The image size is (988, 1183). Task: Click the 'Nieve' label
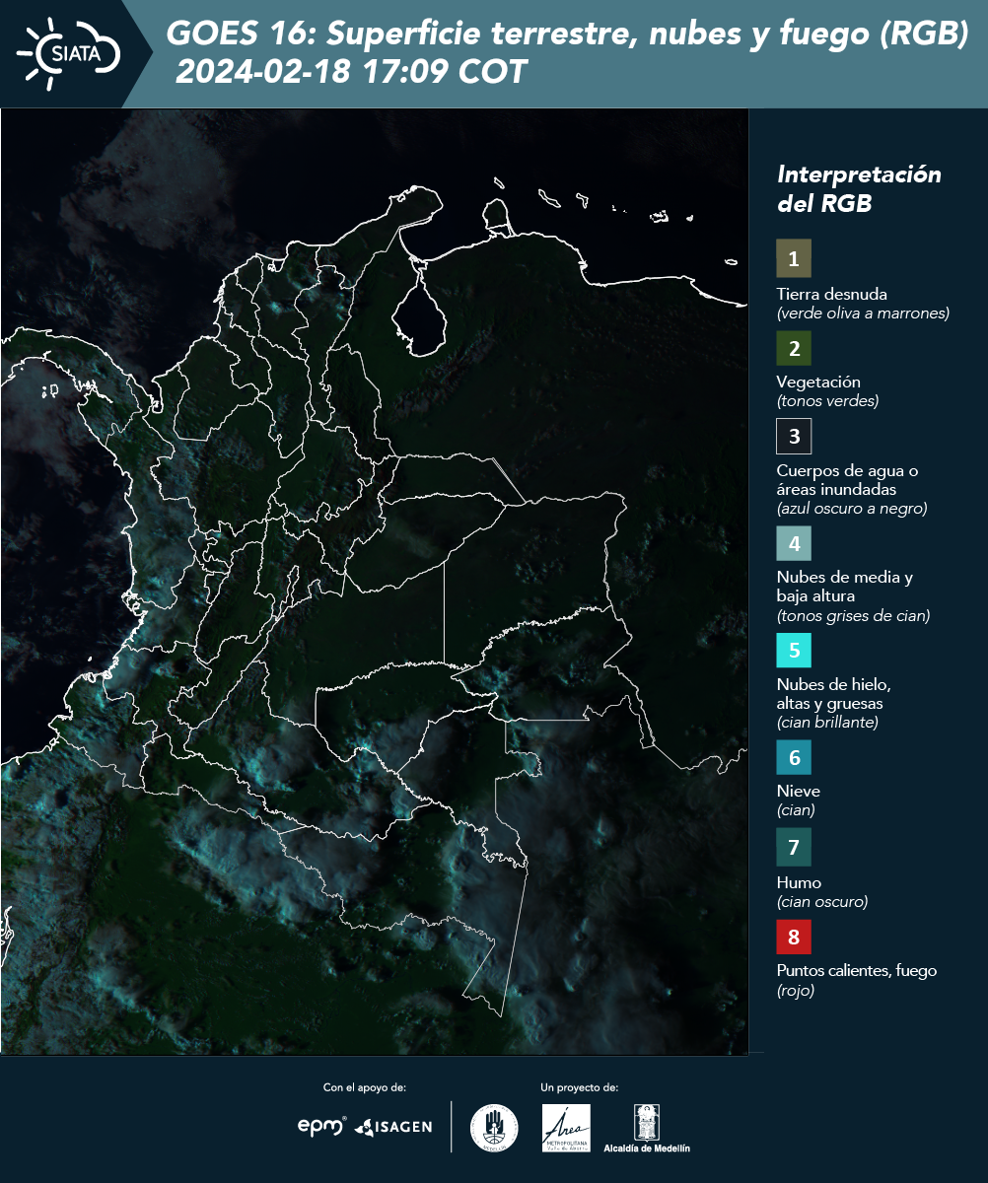(799, 791)
